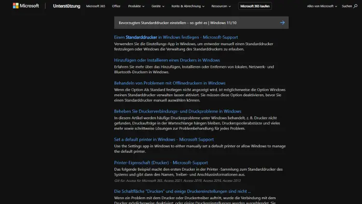The height and width of the screenshot is (204, 362).
Task: Click Suchen in the header
Action: [347, 6]
